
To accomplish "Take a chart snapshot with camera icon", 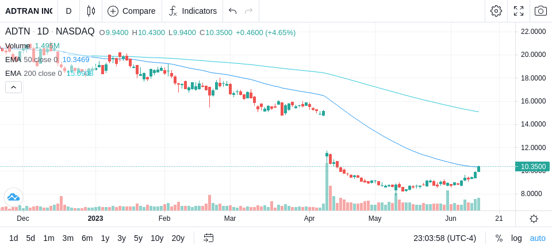I will click(540, 11).
